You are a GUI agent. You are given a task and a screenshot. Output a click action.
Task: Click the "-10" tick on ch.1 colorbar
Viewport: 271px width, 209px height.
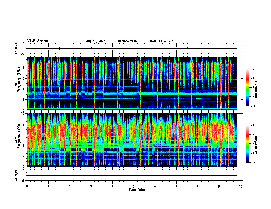(253, 106)
